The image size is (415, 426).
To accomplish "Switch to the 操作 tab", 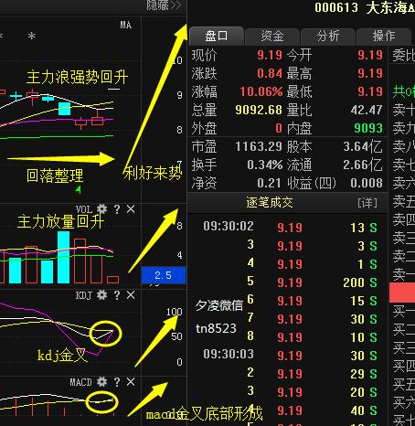I will pos(384,37).
